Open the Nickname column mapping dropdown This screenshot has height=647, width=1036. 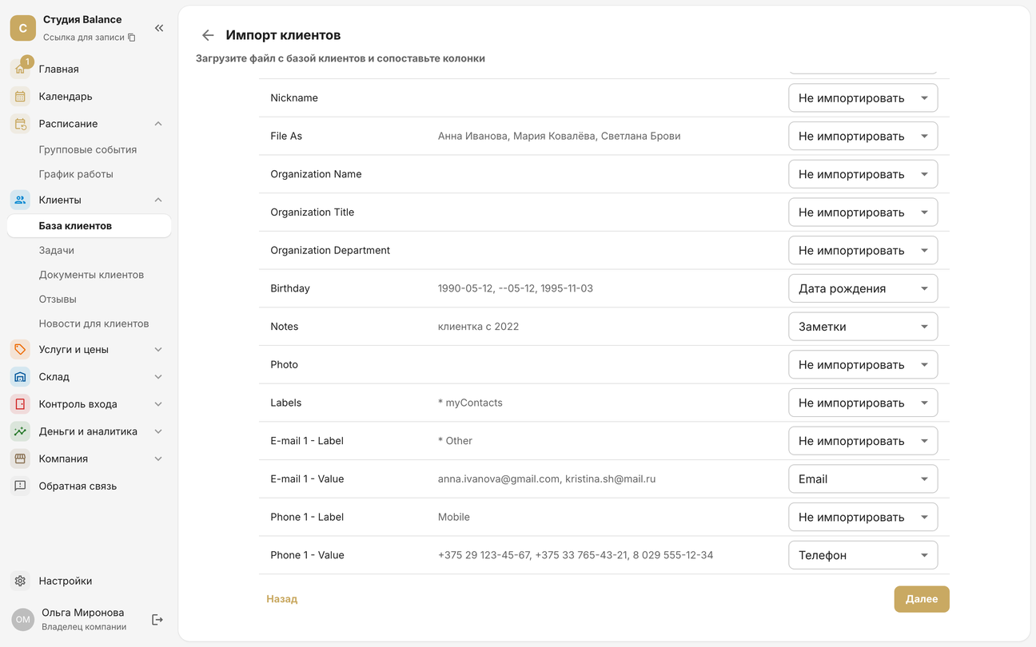coord(863,97)
